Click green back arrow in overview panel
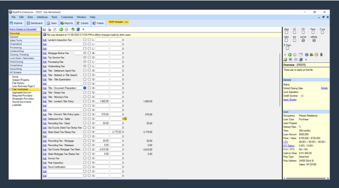339x188 pixels. [290, 55]
